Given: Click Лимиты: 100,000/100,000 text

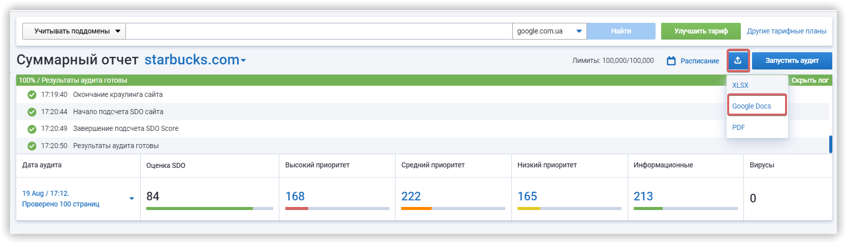Looking at the screenshot, I should (613, 60).
